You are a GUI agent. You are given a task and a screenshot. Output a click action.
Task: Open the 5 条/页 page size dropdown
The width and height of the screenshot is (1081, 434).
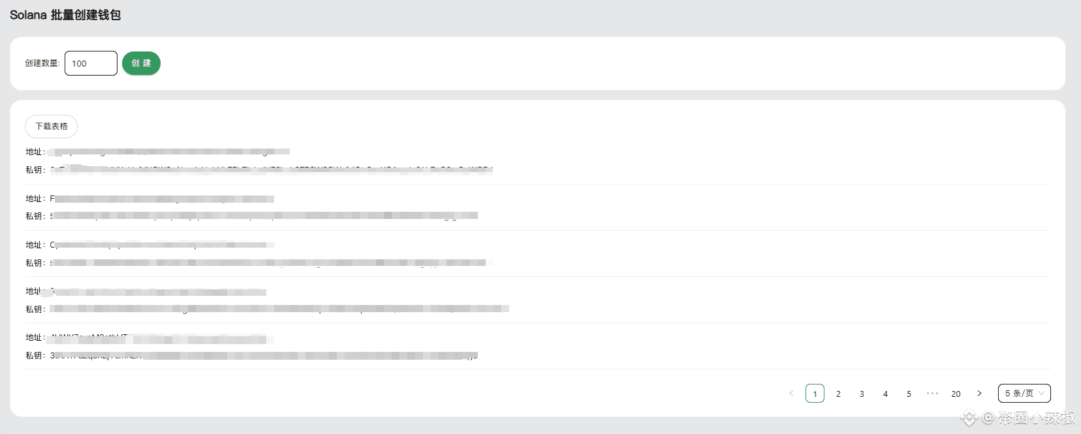pos(1024,394)
